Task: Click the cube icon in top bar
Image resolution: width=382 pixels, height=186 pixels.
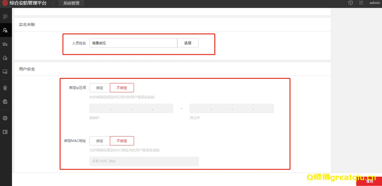Action: pyautogui.click(x=351, y=3)
